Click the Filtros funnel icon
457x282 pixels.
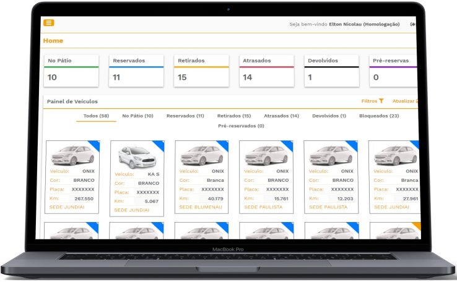(381, 101)
